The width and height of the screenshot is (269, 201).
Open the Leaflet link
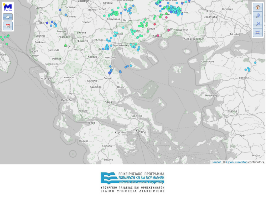click(x=216, y=162)
